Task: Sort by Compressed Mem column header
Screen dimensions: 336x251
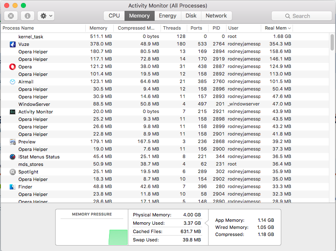Action: [x=137, y=28]
